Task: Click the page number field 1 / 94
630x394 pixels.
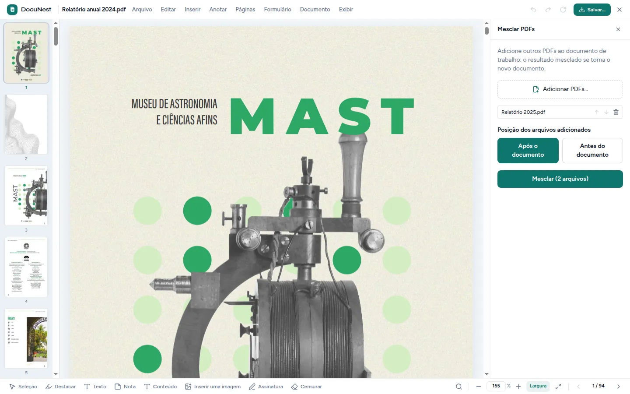Action: (598, 386)
